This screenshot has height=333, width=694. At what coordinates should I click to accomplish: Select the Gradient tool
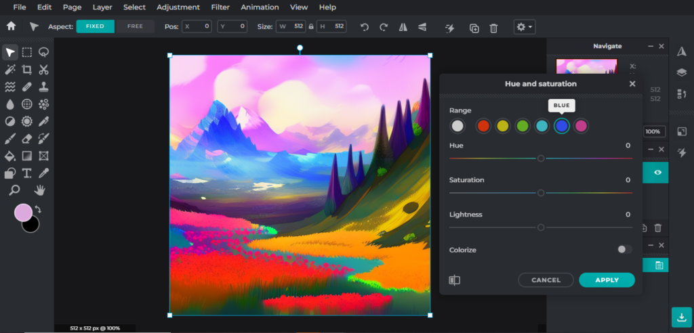(x=27, y=156)
